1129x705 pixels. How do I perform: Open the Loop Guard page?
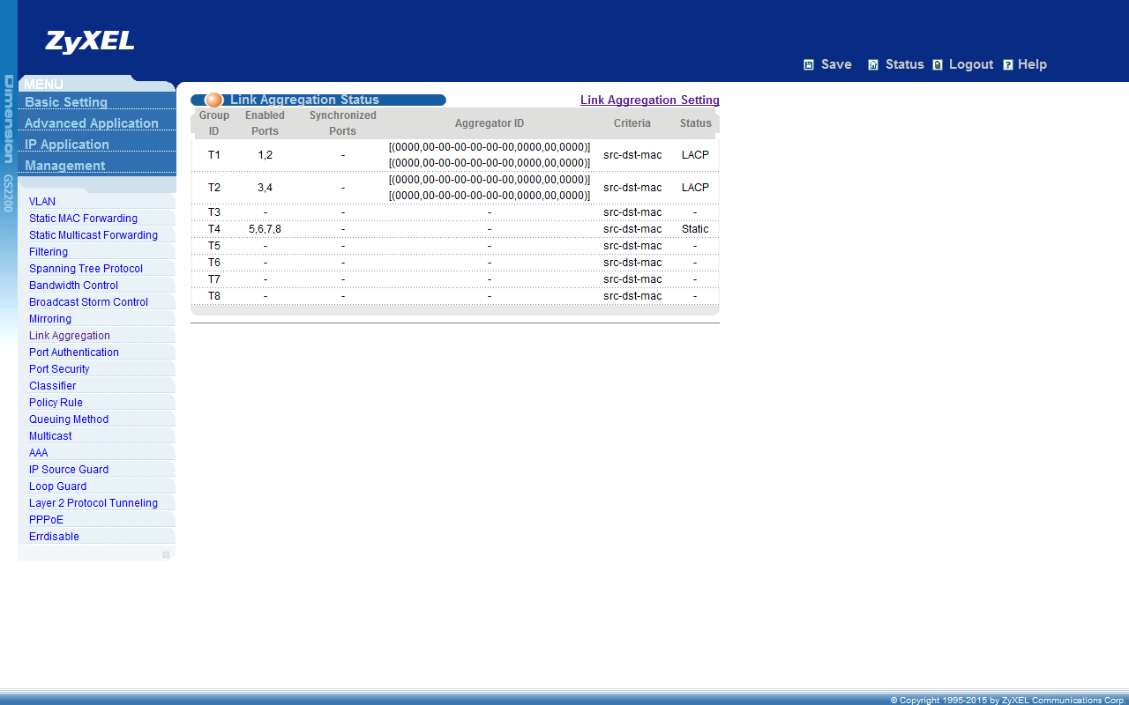click(x=57, y=486)
